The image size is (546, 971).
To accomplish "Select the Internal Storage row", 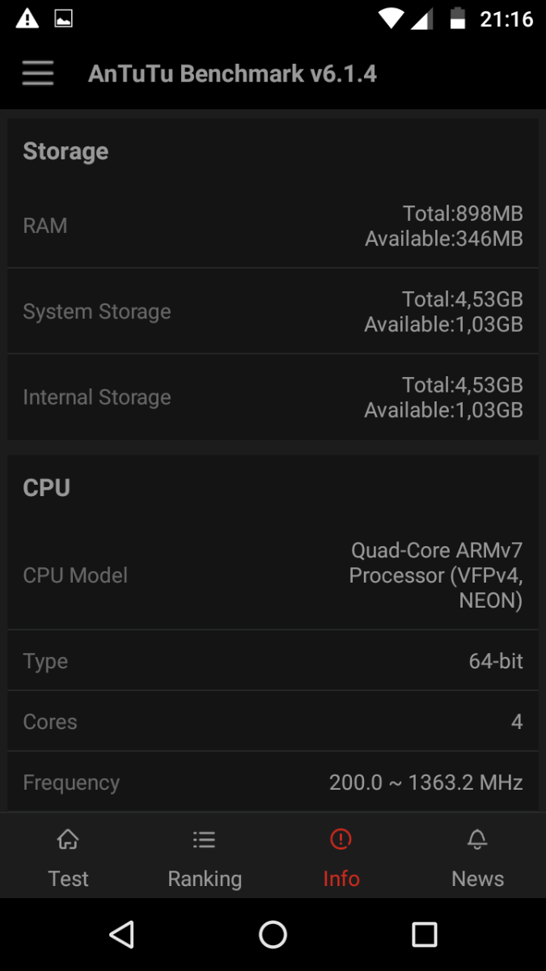I will pyautogui.click(x=273, y=397).
